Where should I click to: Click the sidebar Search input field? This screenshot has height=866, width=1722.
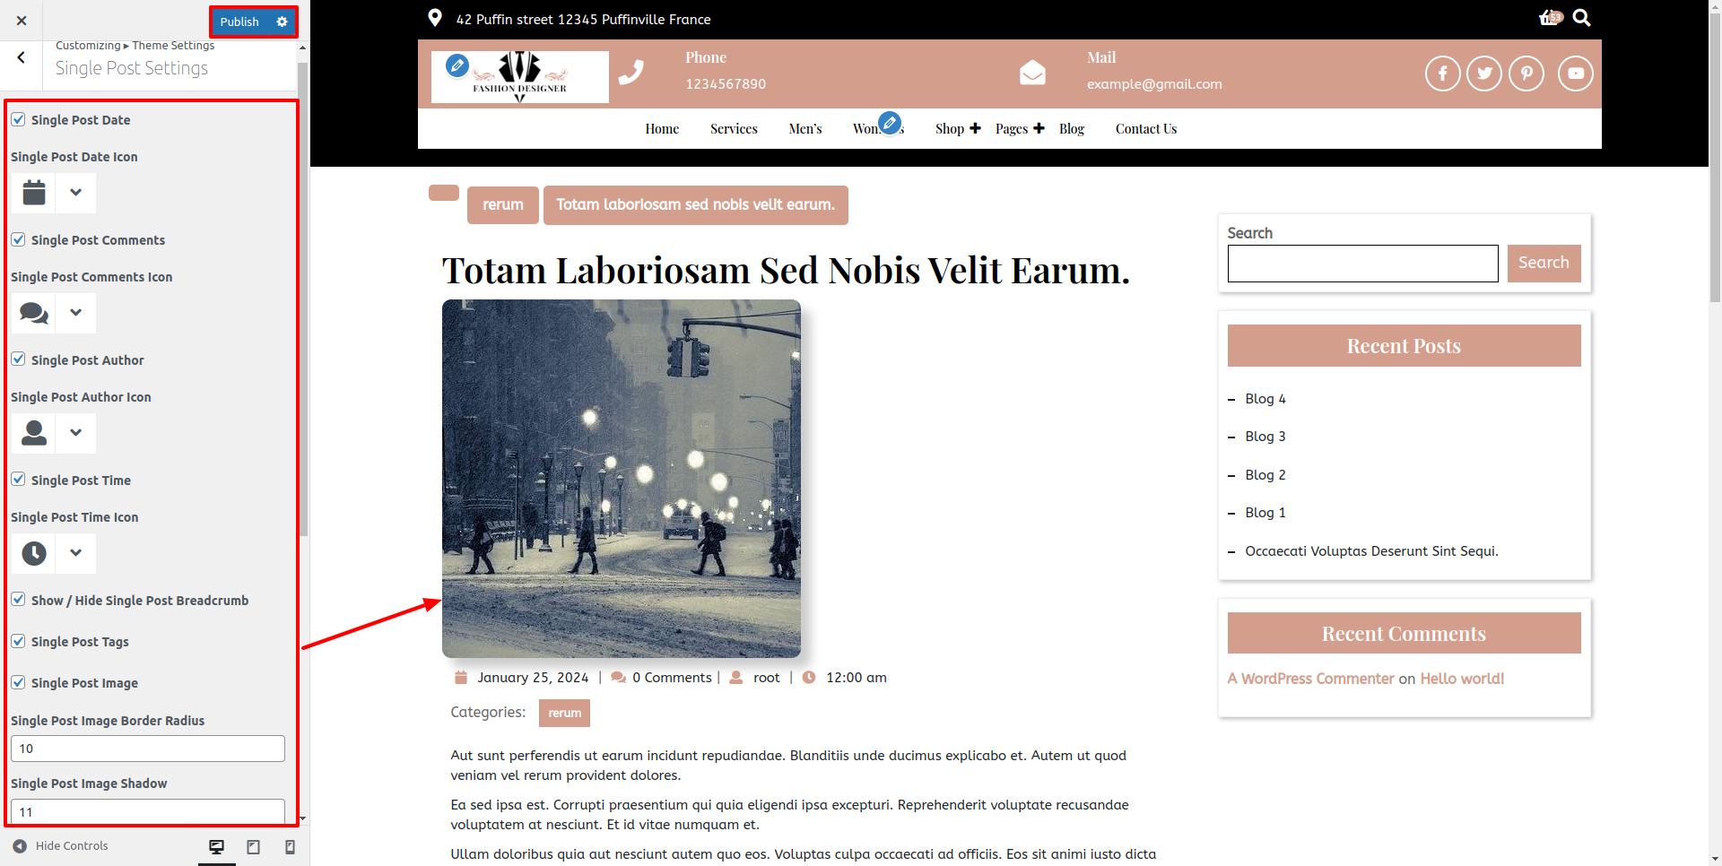tap(1361, 264)
